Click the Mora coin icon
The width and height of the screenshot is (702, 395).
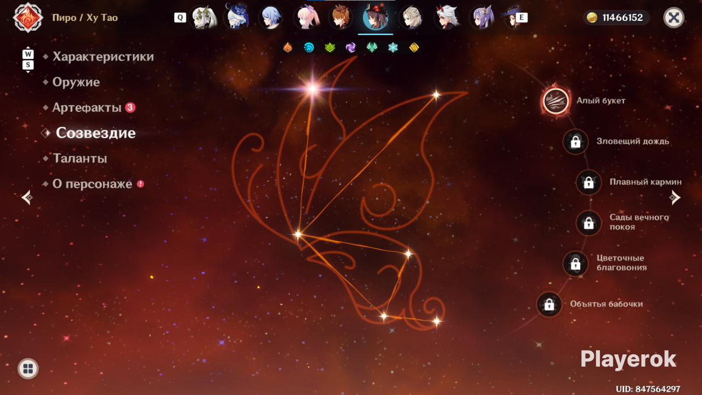pyautogui.click(x=592, y=18)
